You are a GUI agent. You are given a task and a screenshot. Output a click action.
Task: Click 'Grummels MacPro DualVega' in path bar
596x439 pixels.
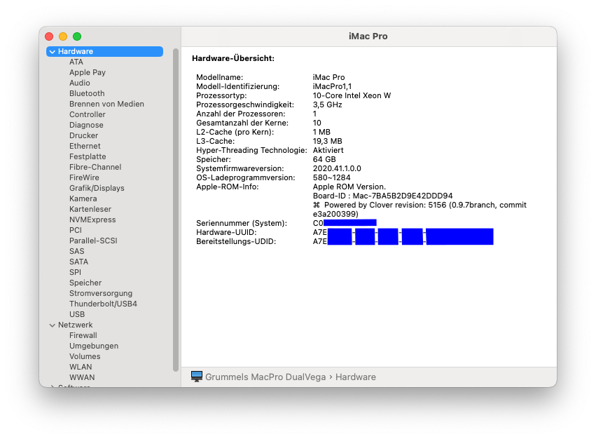[x=265, y=377]
